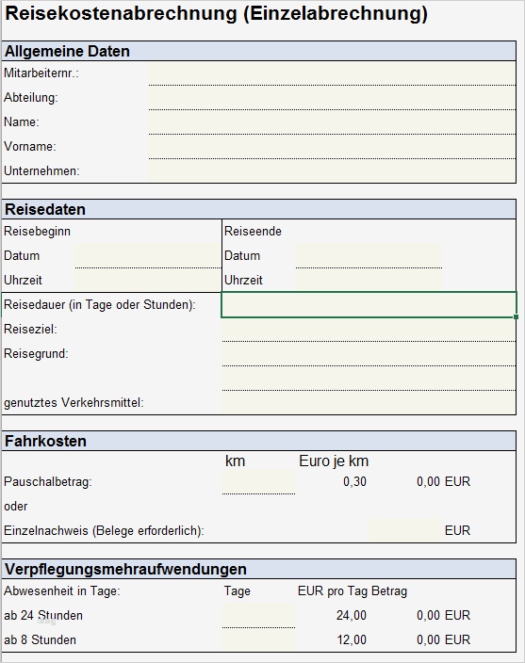
Task: Select the Reisekostenabrechnung title cell
Action: (x=216, y=13)
